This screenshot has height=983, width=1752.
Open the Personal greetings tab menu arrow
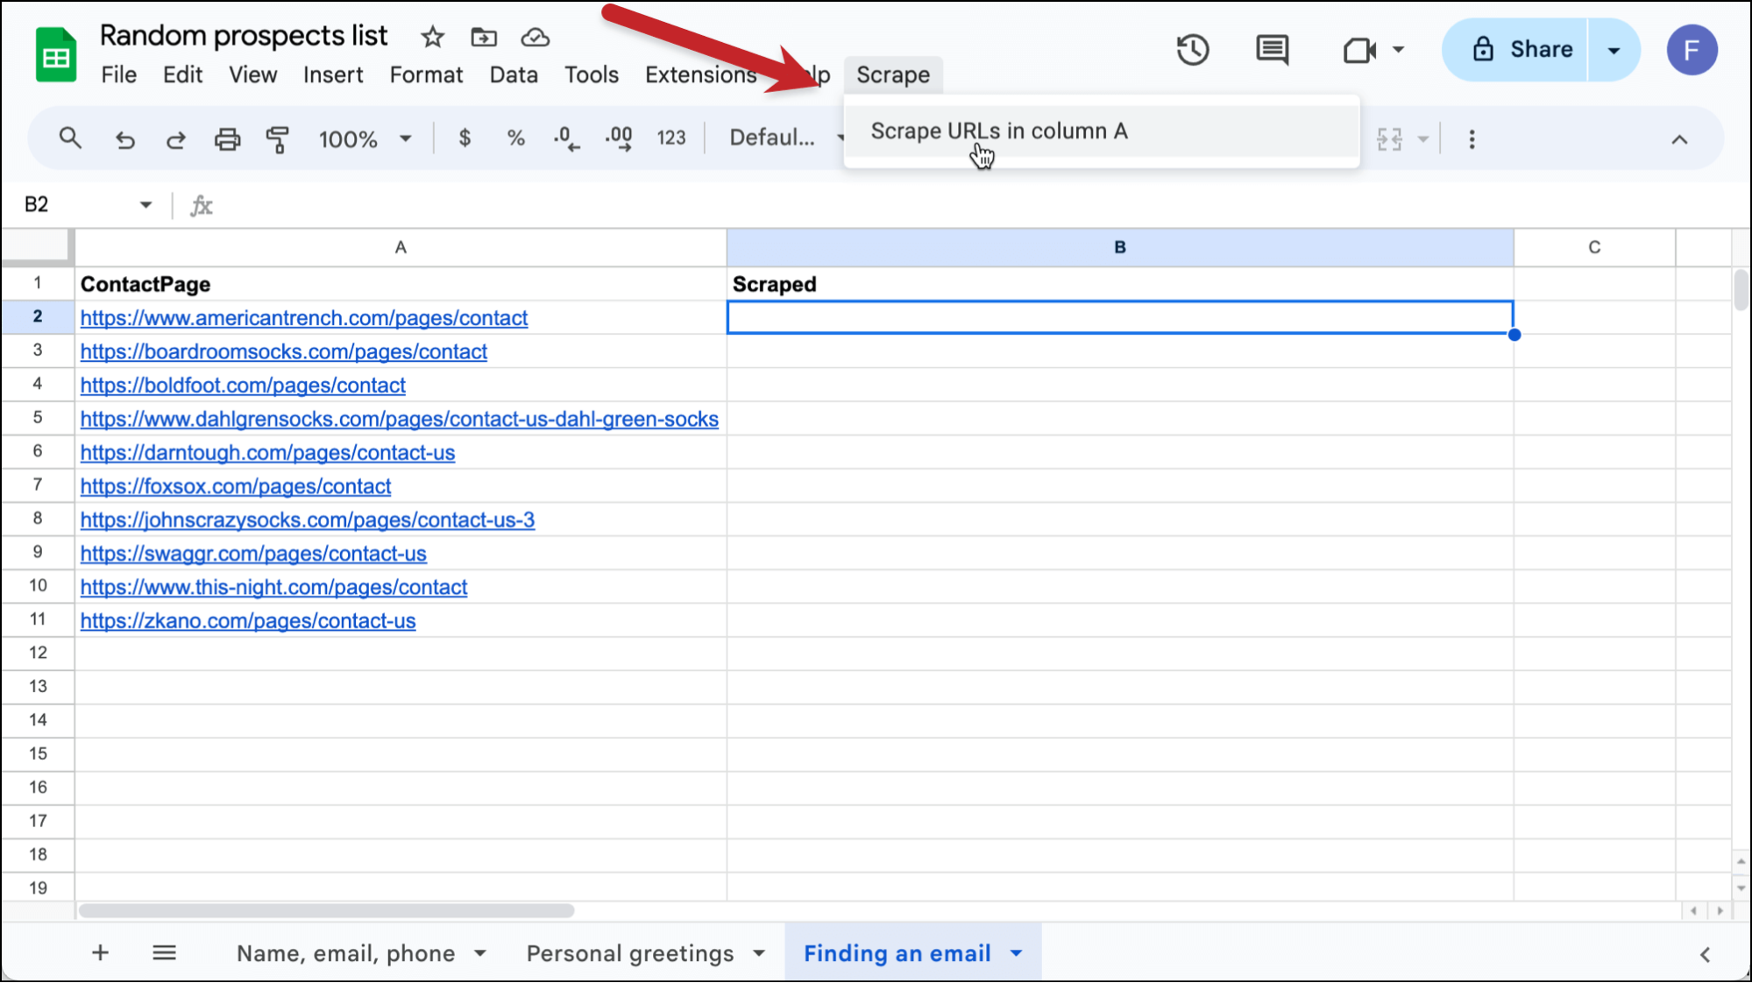coord(759,953)
